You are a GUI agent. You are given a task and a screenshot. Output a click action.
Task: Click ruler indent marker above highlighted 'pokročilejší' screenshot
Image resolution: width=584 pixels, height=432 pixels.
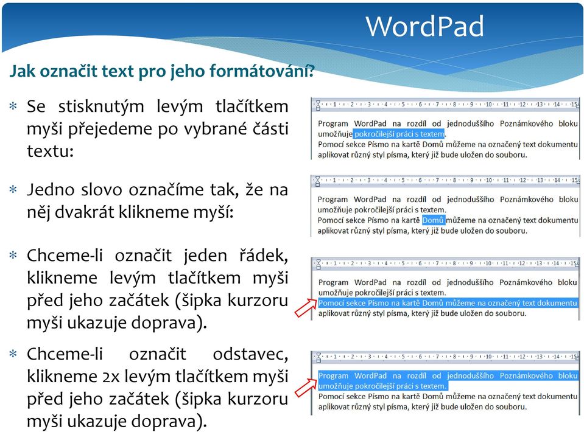click(318, 105)
